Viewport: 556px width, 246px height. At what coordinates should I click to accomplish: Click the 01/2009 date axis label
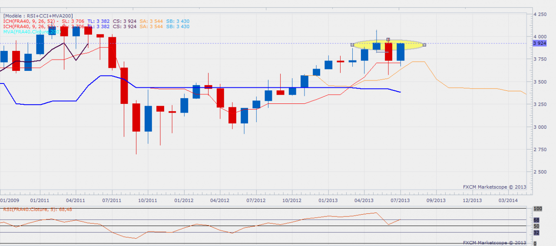[9, 200]
